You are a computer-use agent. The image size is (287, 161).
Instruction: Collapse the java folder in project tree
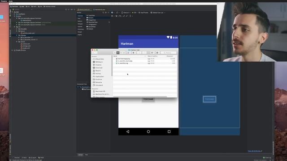click(15, 16)
